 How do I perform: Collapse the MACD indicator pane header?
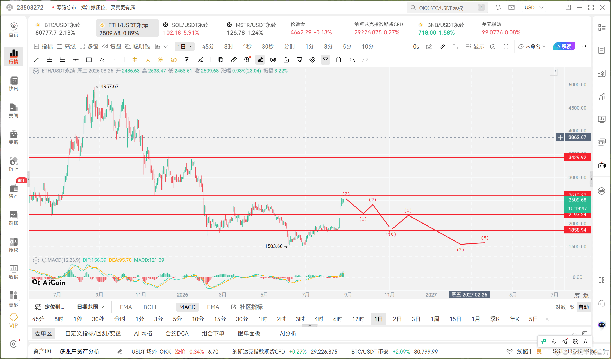tap(36, 260)
